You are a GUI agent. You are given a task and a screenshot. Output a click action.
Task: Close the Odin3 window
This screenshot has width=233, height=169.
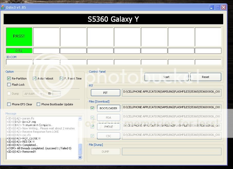223,7
